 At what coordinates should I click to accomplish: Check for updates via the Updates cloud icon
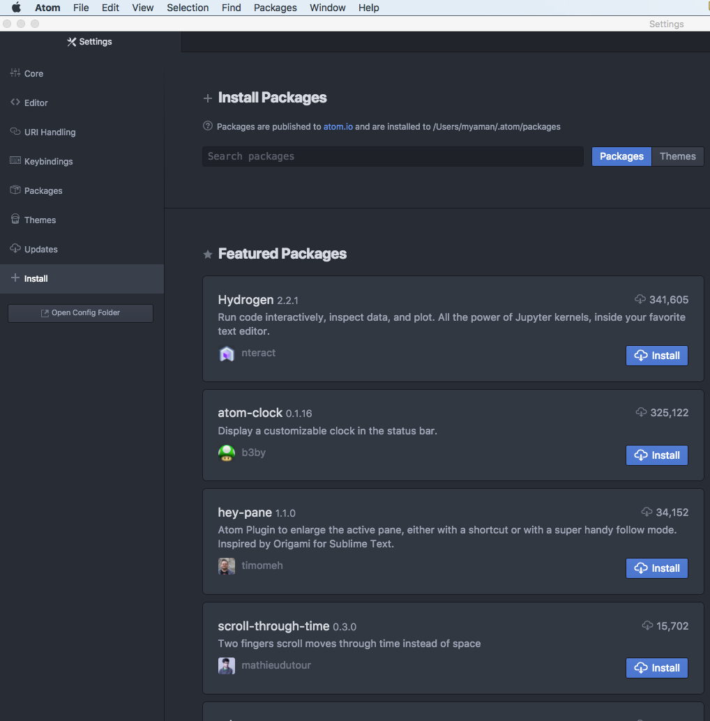click(15, 249)
